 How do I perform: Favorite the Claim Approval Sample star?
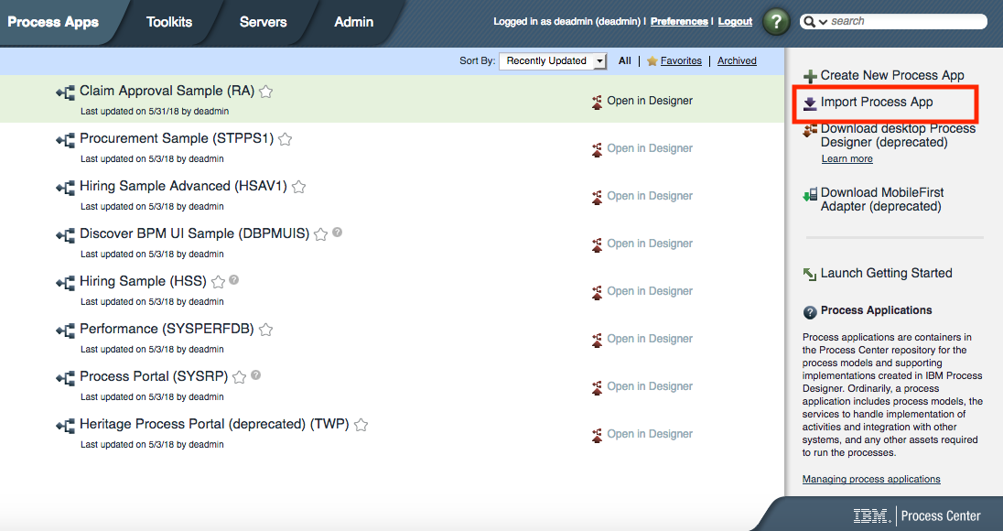[266, 92]
